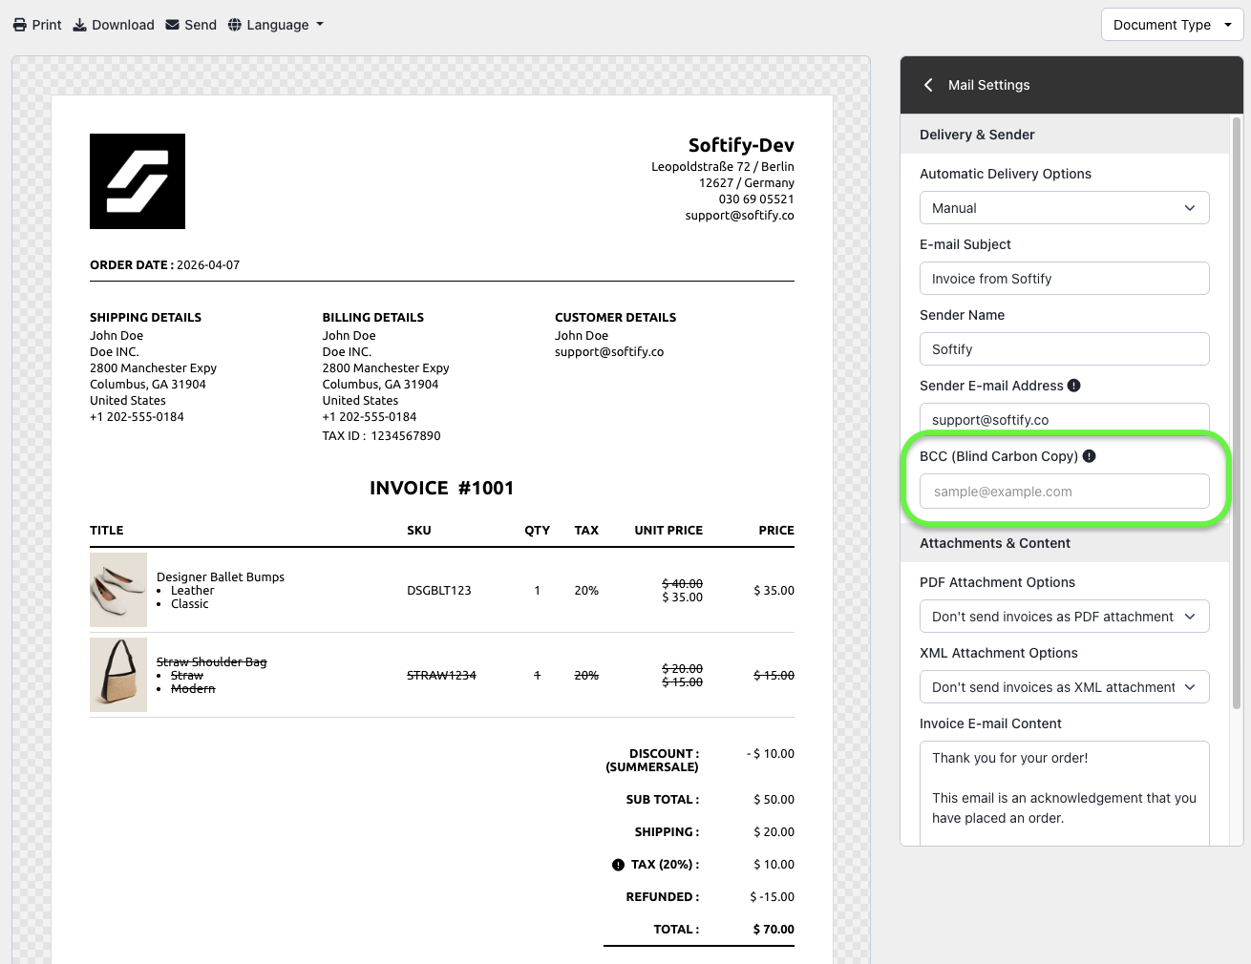The height and width of the screenshot is (964, 1251).
Task: Focus the Sender Name field
Action: [x=1064, y=349]
